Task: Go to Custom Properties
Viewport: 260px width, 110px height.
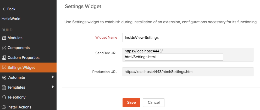Action: point(23,58)
